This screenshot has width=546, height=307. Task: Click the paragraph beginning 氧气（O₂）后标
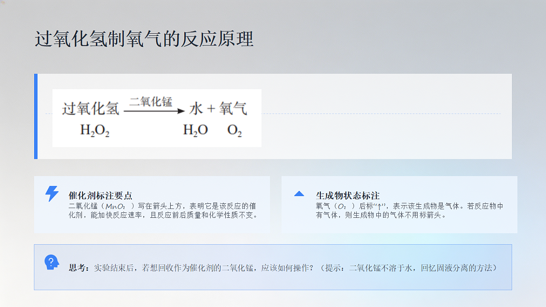(409, 211)
